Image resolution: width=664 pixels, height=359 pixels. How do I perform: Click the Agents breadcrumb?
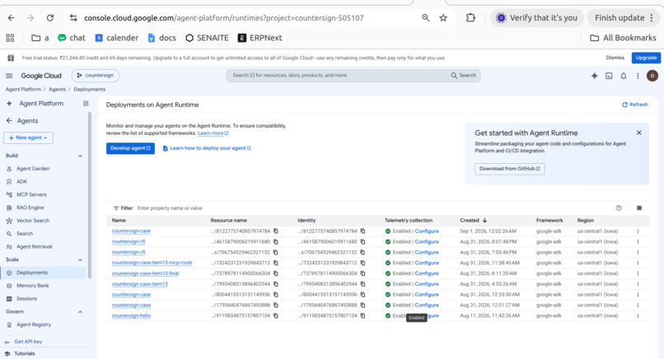57,89
